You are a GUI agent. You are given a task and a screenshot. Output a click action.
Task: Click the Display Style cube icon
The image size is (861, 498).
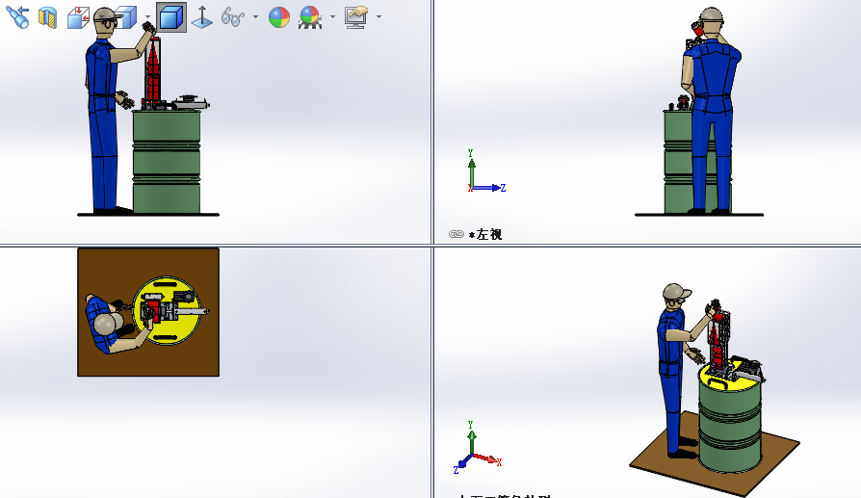(127, 17)
